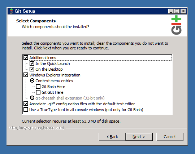The height and width of the screenshot is (154, 195).
Task: Minimize the Git Setup window
Action: (171, 11)
